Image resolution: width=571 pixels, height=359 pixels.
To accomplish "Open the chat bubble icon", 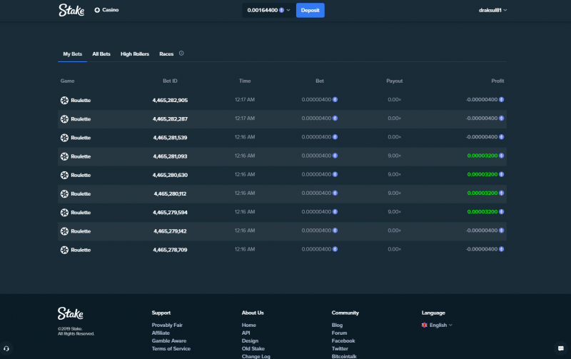I will pyautogui.click(x=561, y=348).
